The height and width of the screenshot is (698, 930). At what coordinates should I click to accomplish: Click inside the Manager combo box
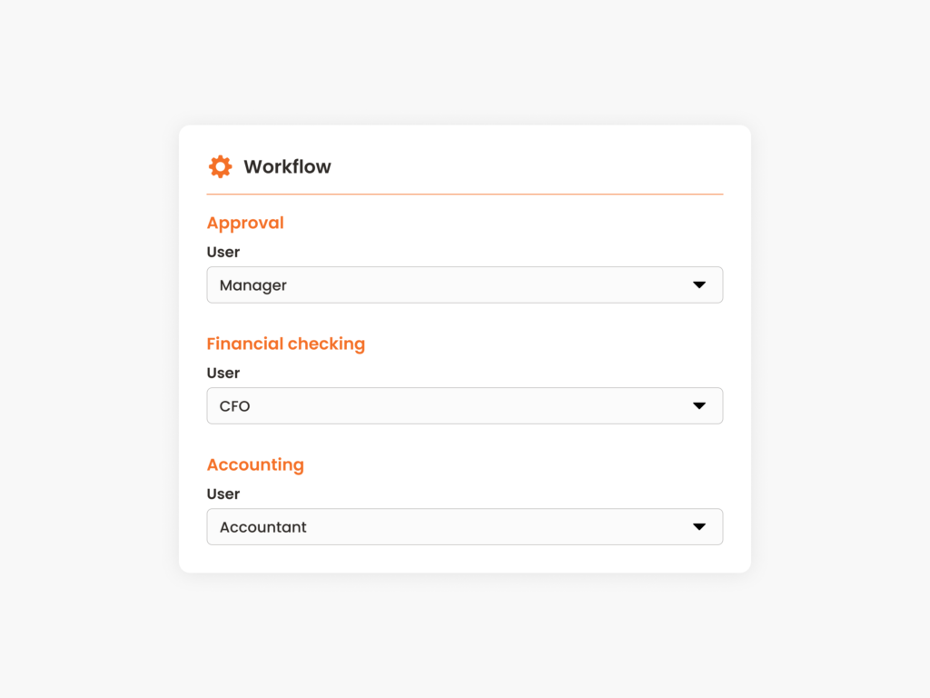pos(409,284)
